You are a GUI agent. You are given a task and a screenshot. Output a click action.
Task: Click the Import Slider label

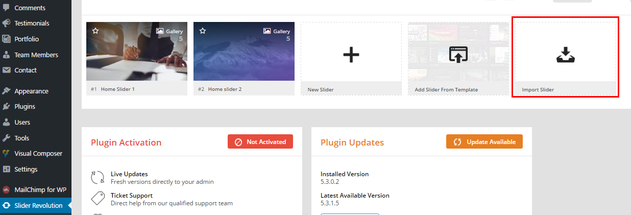point(538,90)
